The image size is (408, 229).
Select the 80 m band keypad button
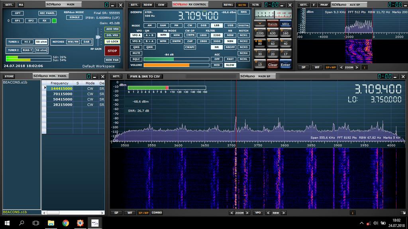260,42
